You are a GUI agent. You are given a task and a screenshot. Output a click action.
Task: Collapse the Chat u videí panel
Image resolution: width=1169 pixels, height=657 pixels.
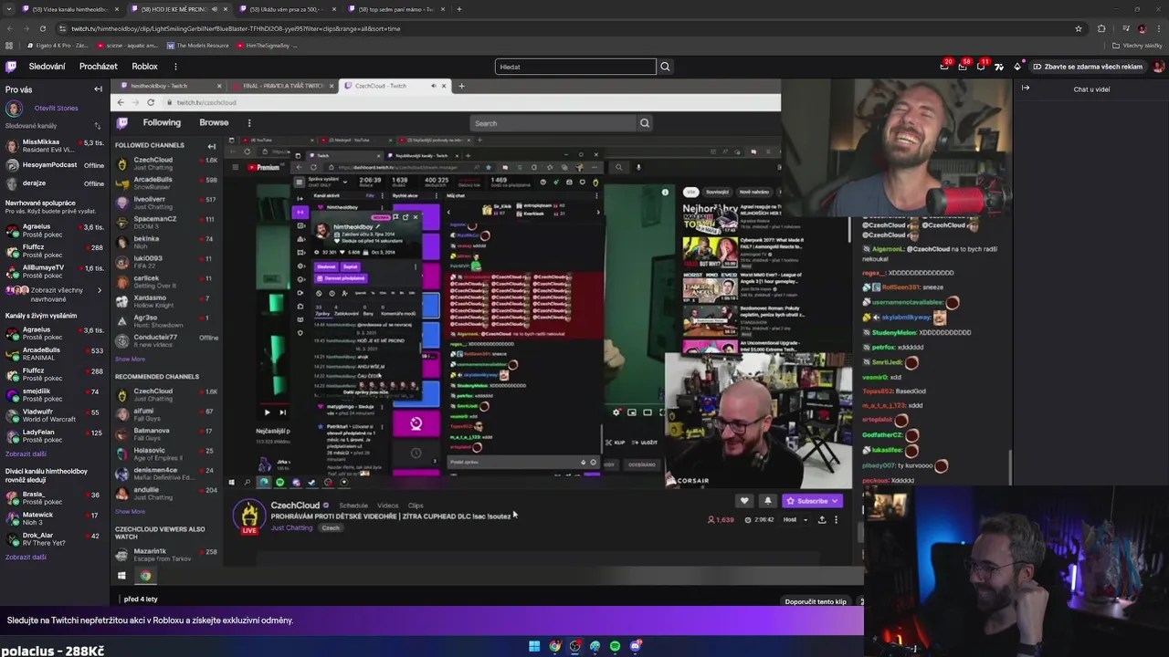(1026, 89)
